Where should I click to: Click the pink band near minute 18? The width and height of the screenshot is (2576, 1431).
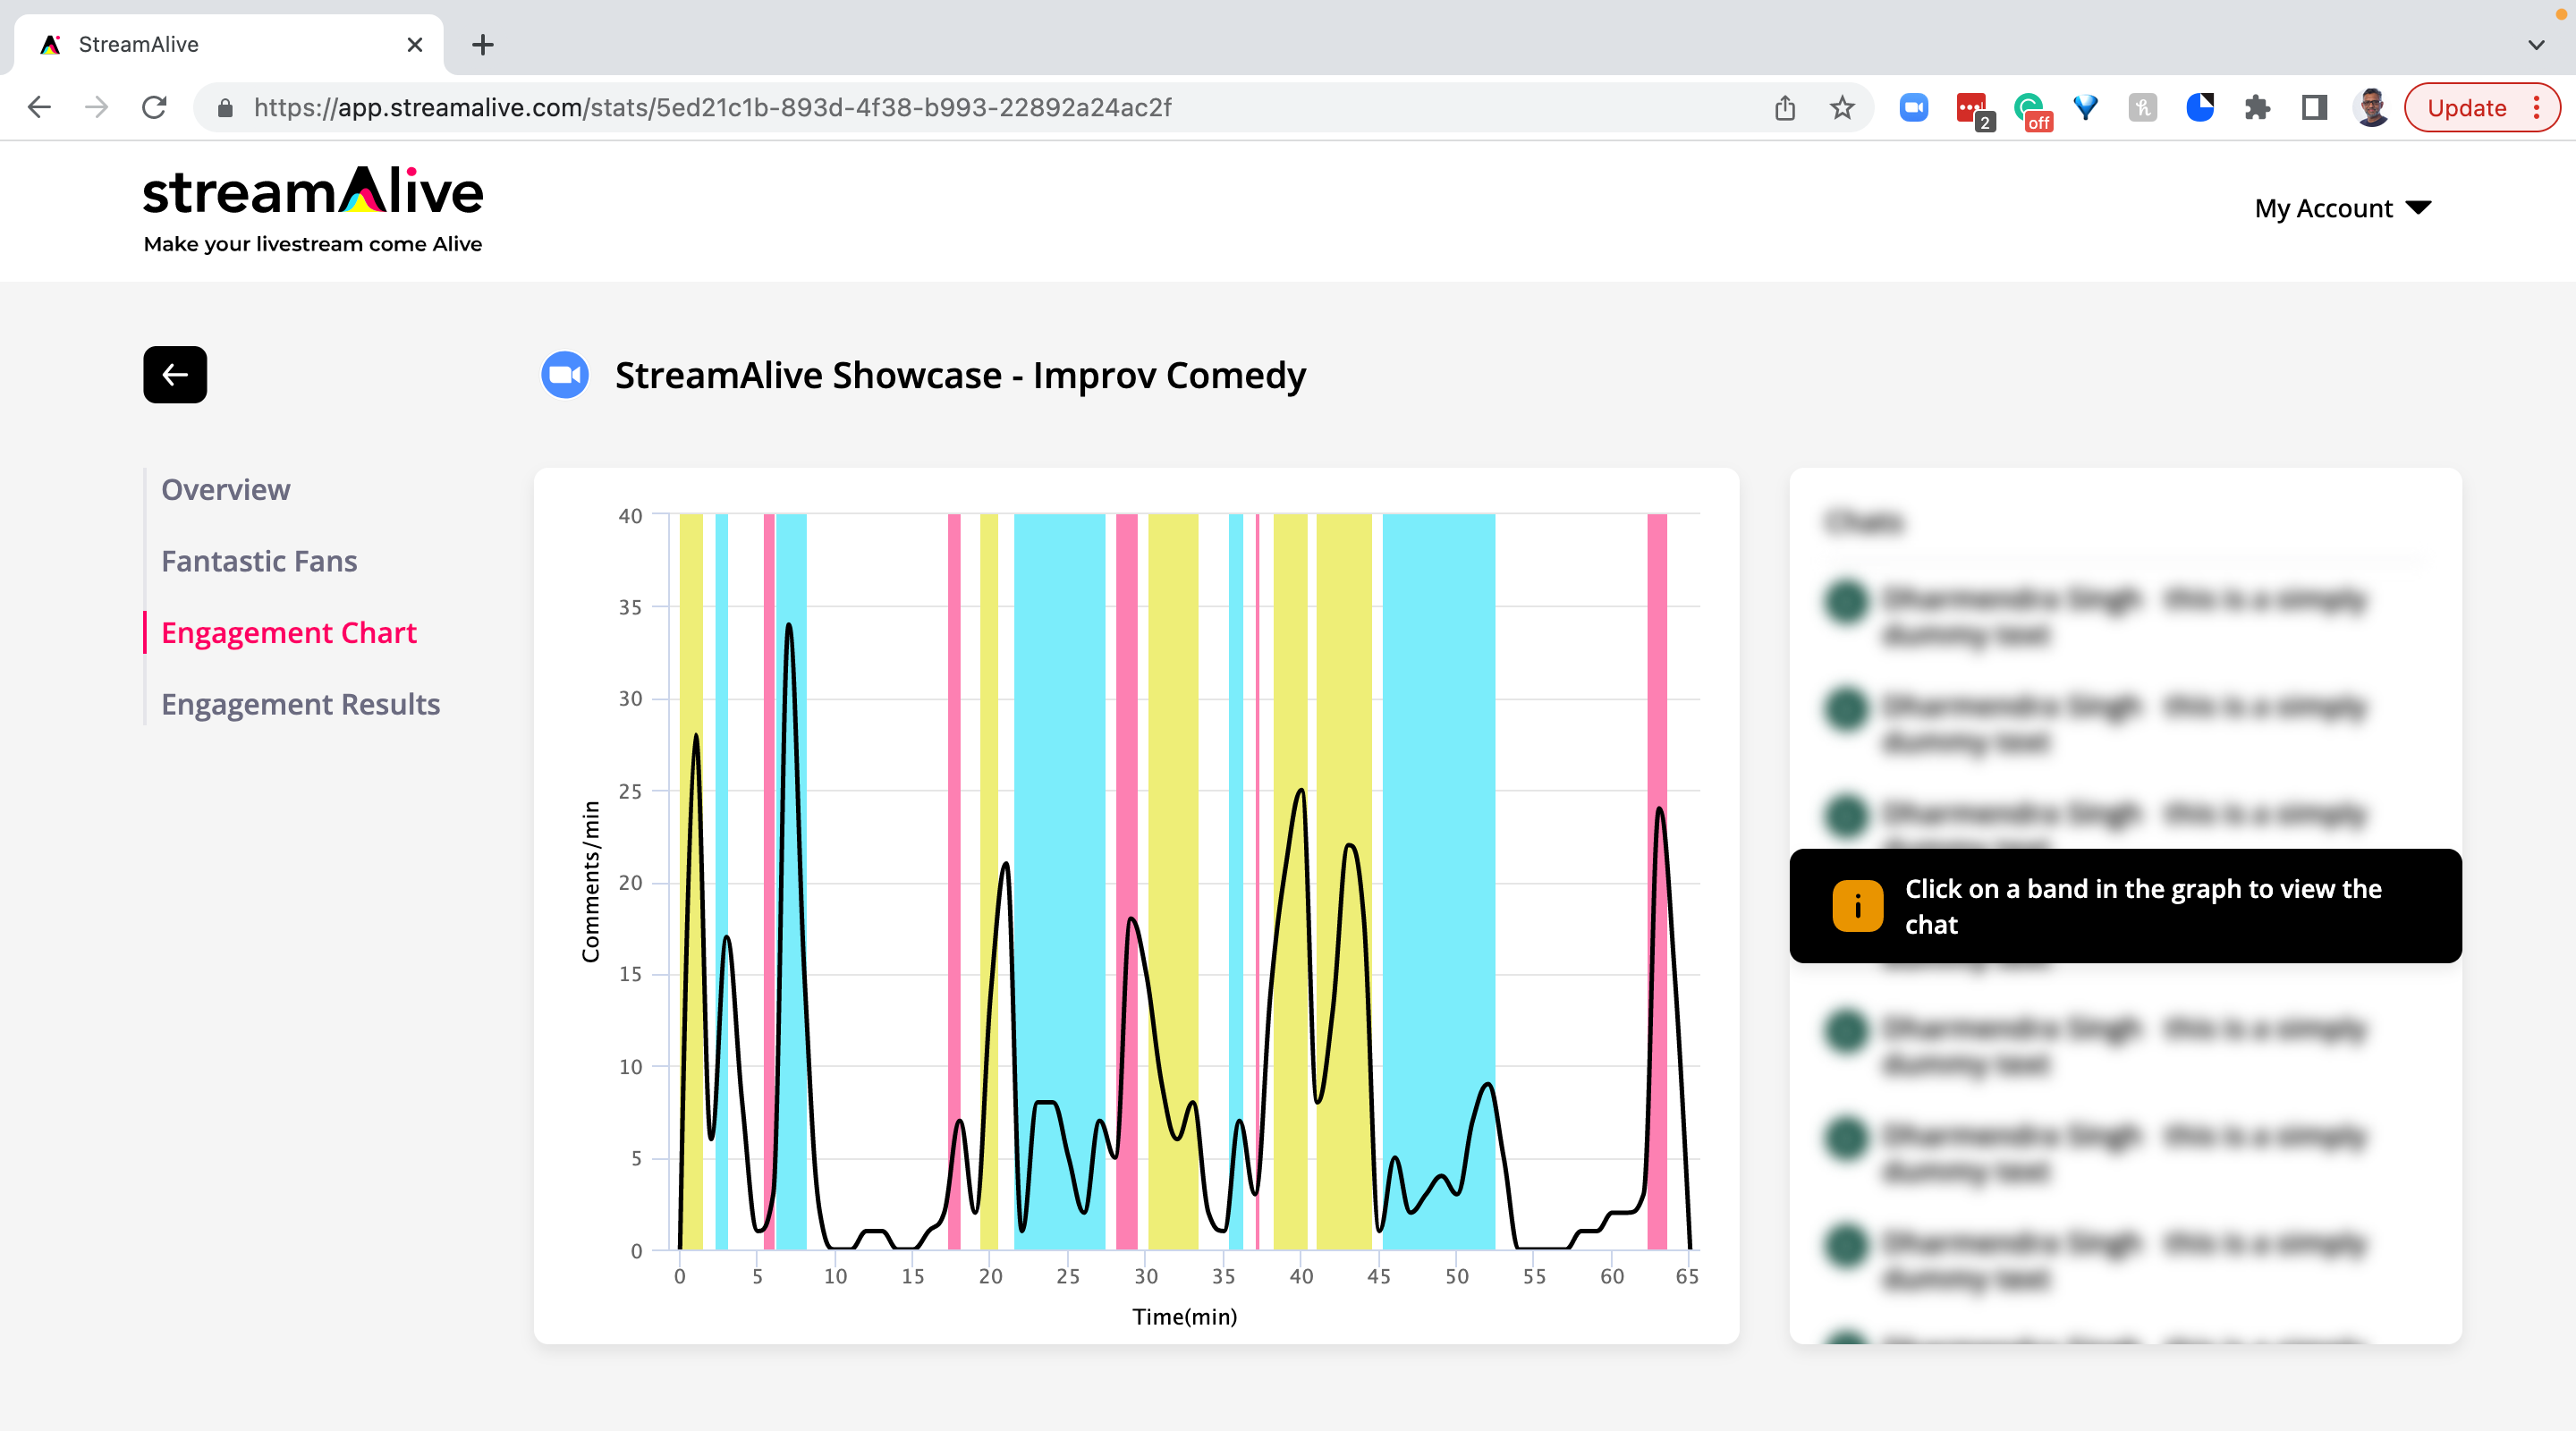(954, 881)
